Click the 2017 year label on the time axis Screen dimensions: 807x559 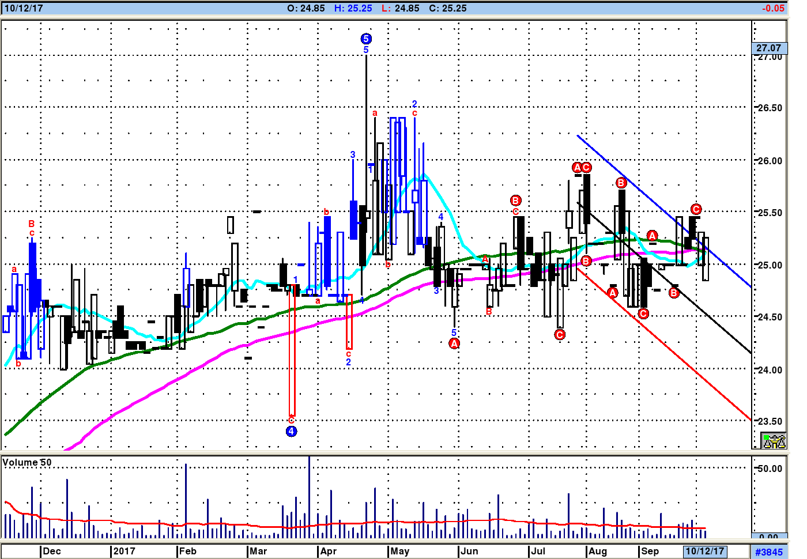pos(124,551)
